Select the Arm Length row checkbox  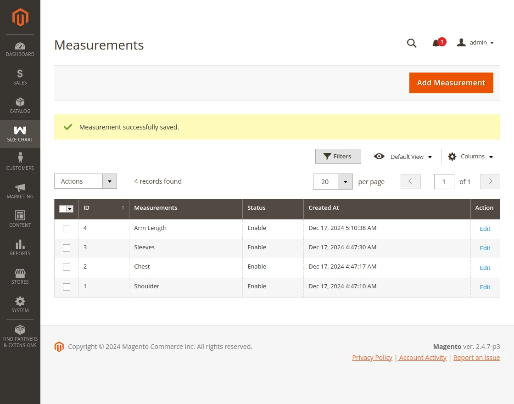(x=67, y=229)
